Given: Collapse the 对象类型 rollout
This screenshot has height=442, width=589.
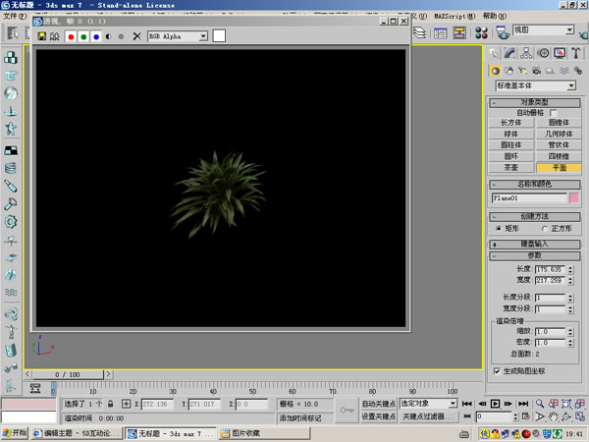Looking at the screenshot, I should [x=535, y=102].
